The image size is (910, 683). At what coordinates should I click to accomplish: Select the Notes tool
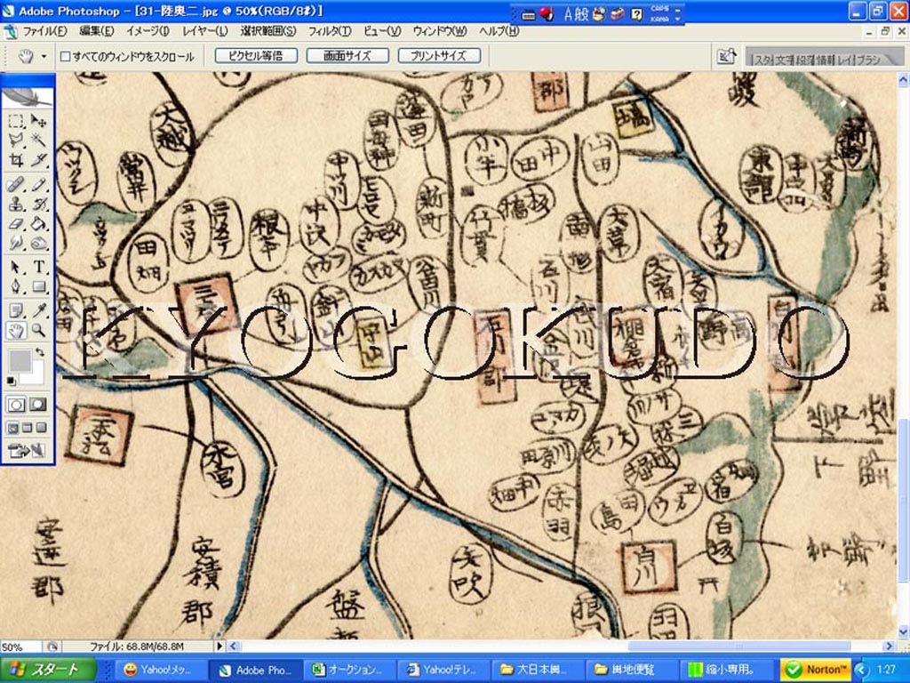(x=16, y=310)
